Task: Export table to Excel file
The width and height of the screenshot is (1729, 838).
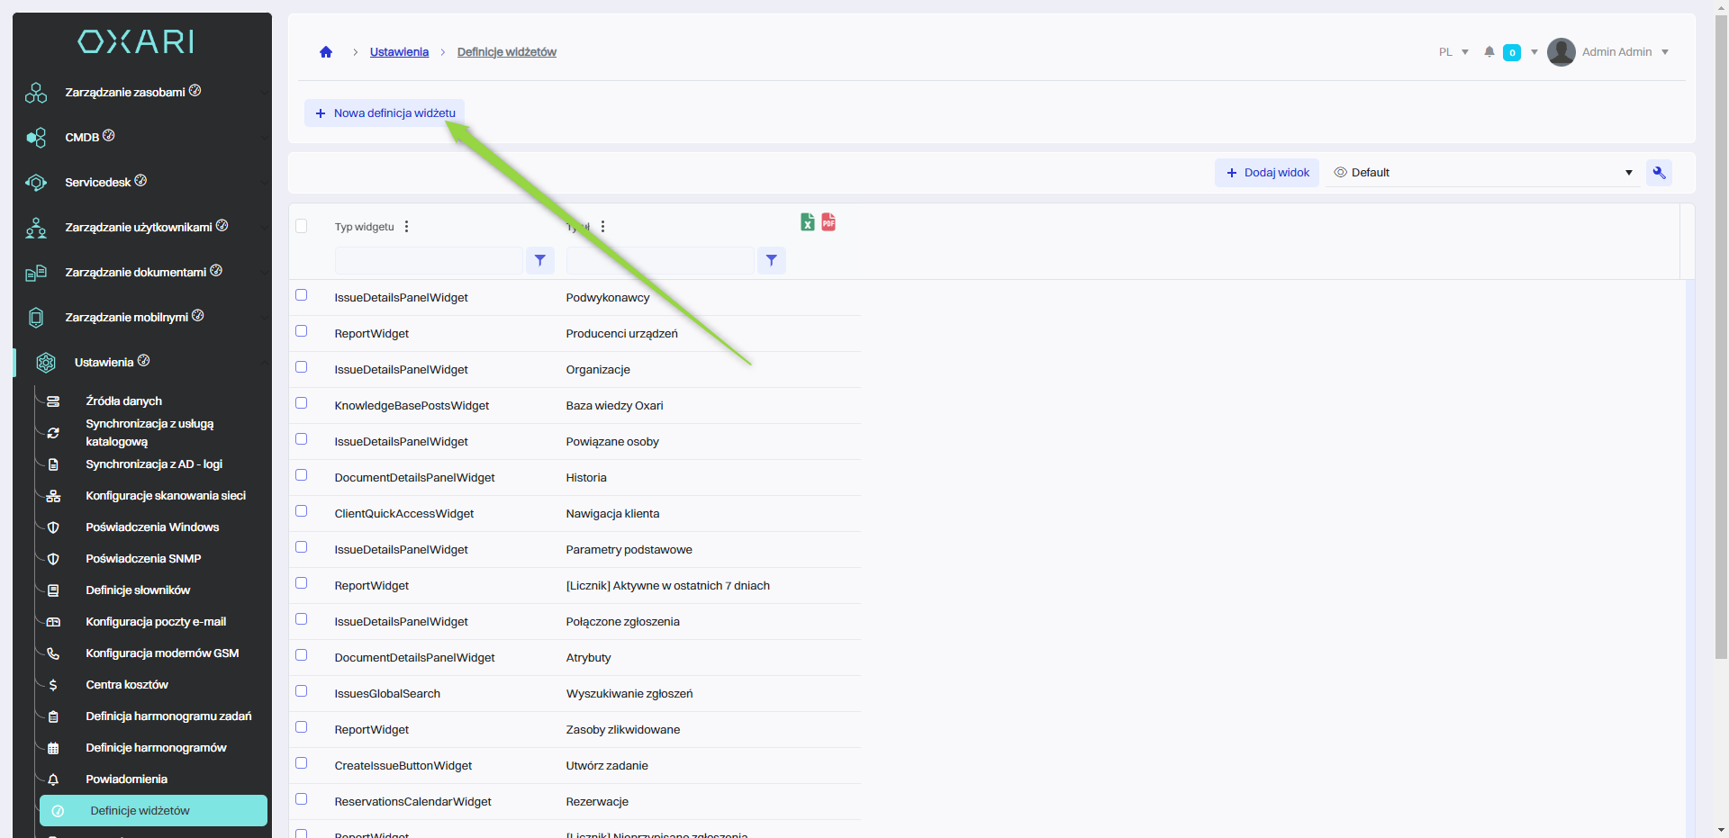Action: pos(808,222)
